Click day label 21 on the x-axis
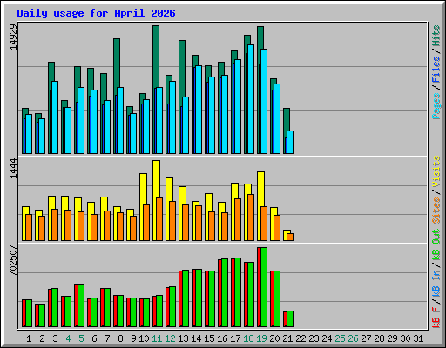The height and width of the screenshot is (348, 446). point(287,338)
